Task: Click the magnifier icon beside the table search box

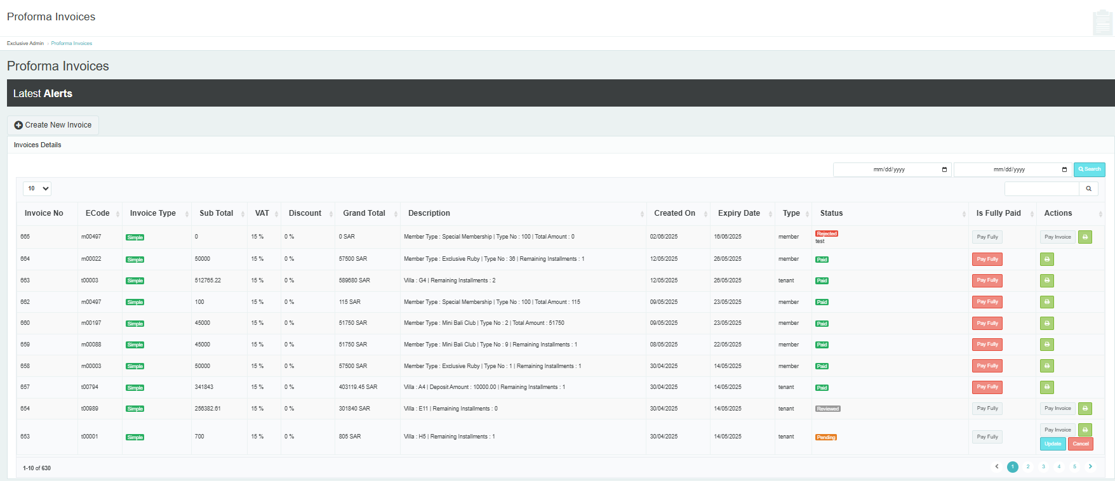Action: pyautogui.click(x=1088, y=188)
